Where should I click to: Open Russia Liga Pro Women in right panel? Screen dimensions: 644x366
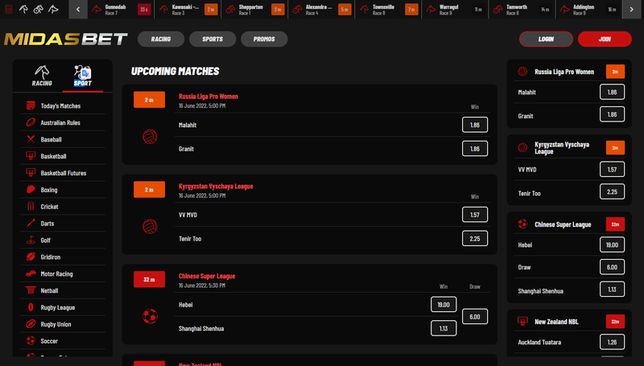(x=564, y=72)
